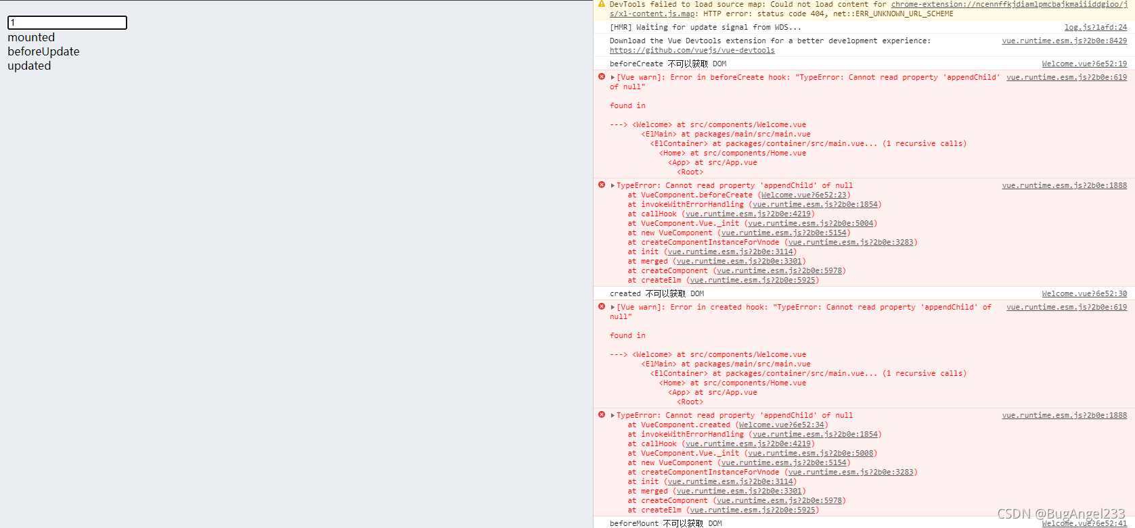The width and height of the screenshot is (1135, 528).
Task: Expand the beforeCreate hook Vue warn message
Action: (613, 78)
